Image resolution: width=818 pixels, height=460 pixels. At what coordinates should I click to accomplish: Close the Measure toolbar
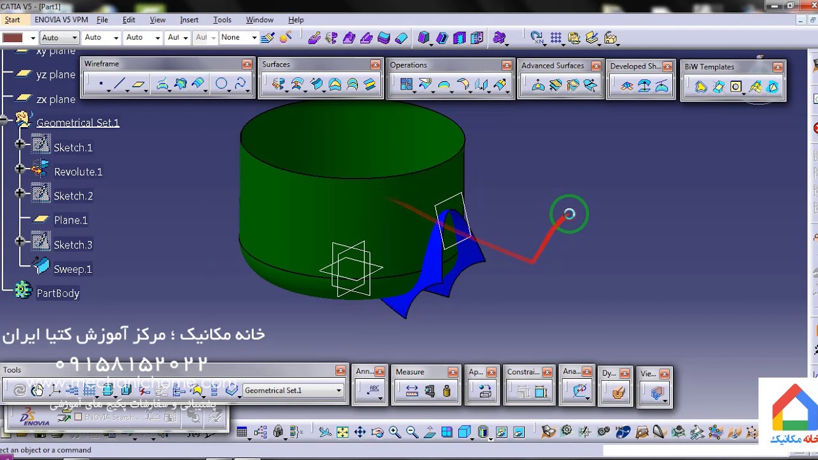click(x=452, y=372)
